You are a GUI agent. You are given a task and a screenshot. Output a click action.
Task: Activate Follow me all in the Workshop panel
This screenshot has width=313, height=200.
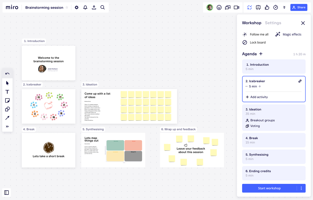[x=255, y=34]
